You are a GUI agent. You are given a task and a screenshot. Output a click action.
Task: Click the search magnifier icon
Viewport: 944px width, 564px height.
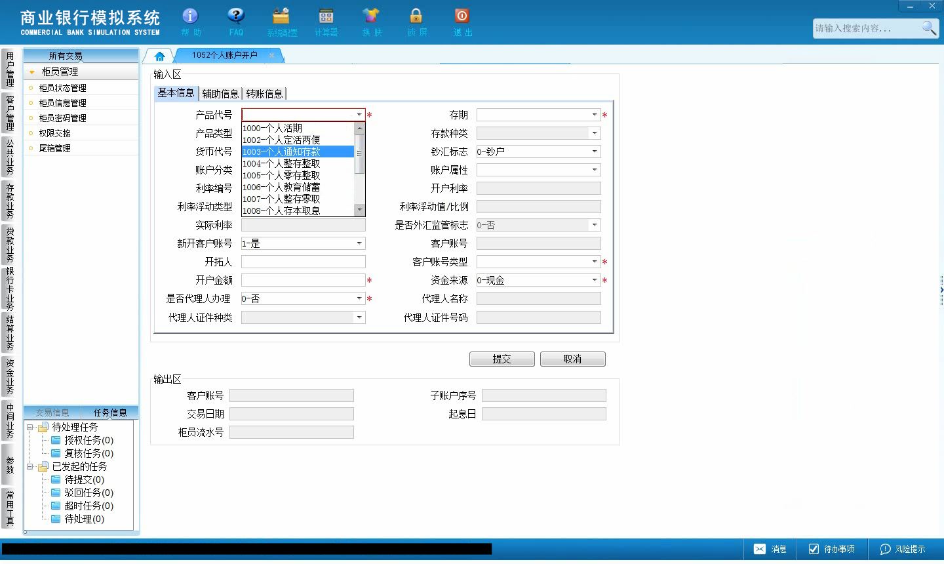coord(929,28)
